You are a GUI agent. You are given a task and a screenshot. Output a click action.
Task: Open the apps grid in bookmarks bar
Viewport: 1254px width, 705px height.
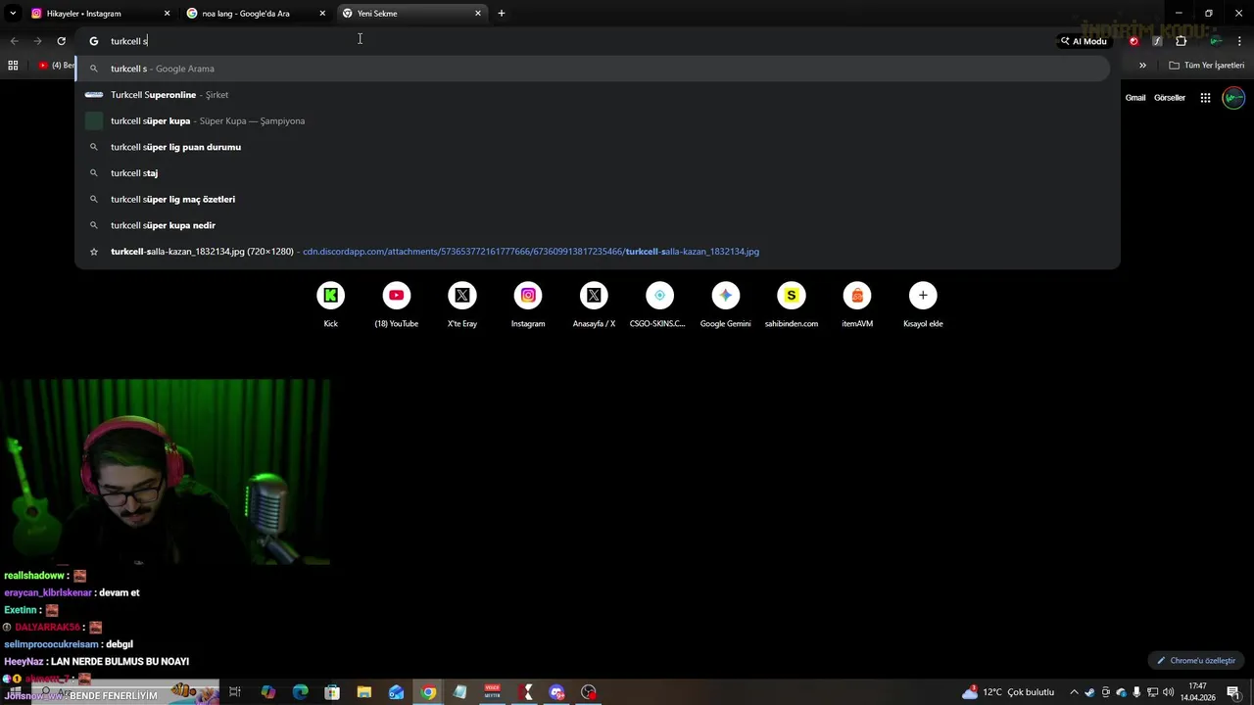tap(13, 66)
